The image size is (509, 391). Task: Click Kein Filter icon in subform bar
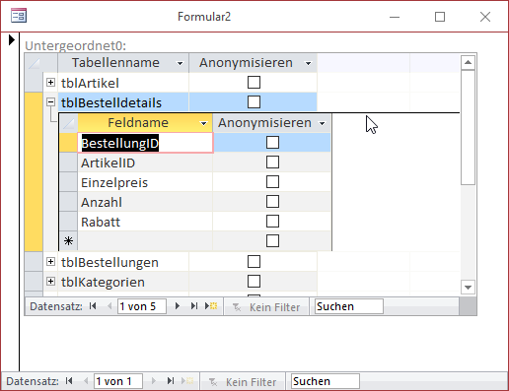pyautogui.click(x=237, y=307)
